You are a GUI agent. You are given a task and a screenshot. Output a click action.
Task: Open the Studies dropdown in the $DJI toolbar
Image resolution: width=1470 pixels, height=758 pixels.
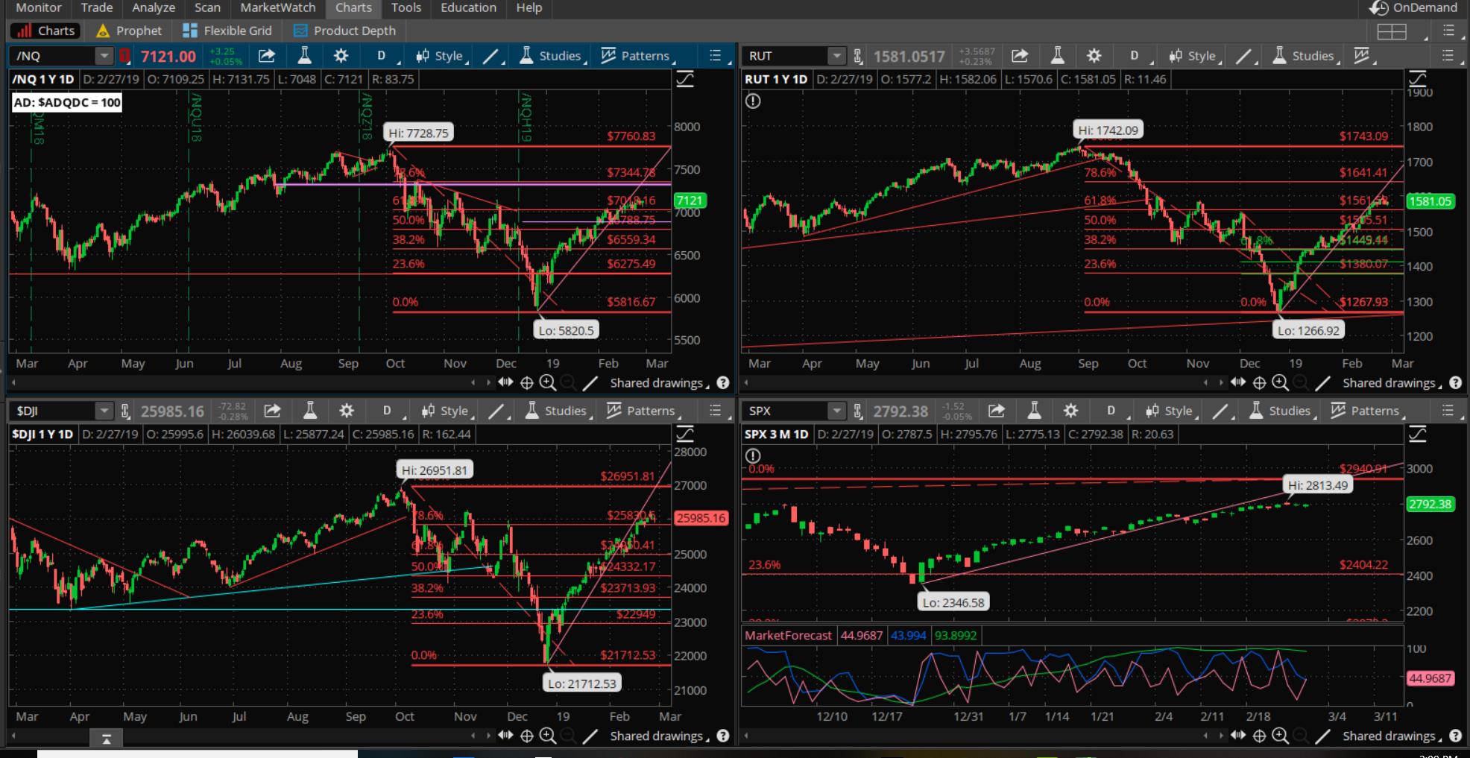(x=556, y=411)
